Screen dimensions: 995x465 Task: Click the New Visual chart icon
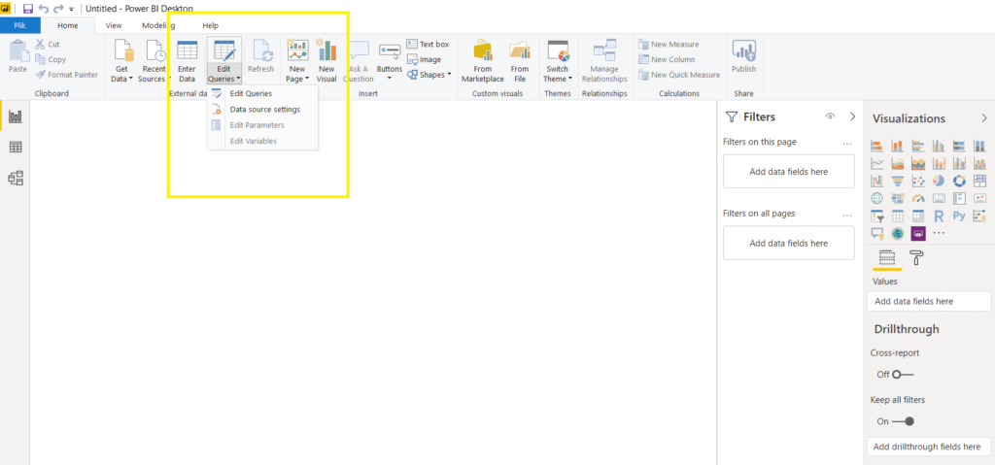point(326,50)
